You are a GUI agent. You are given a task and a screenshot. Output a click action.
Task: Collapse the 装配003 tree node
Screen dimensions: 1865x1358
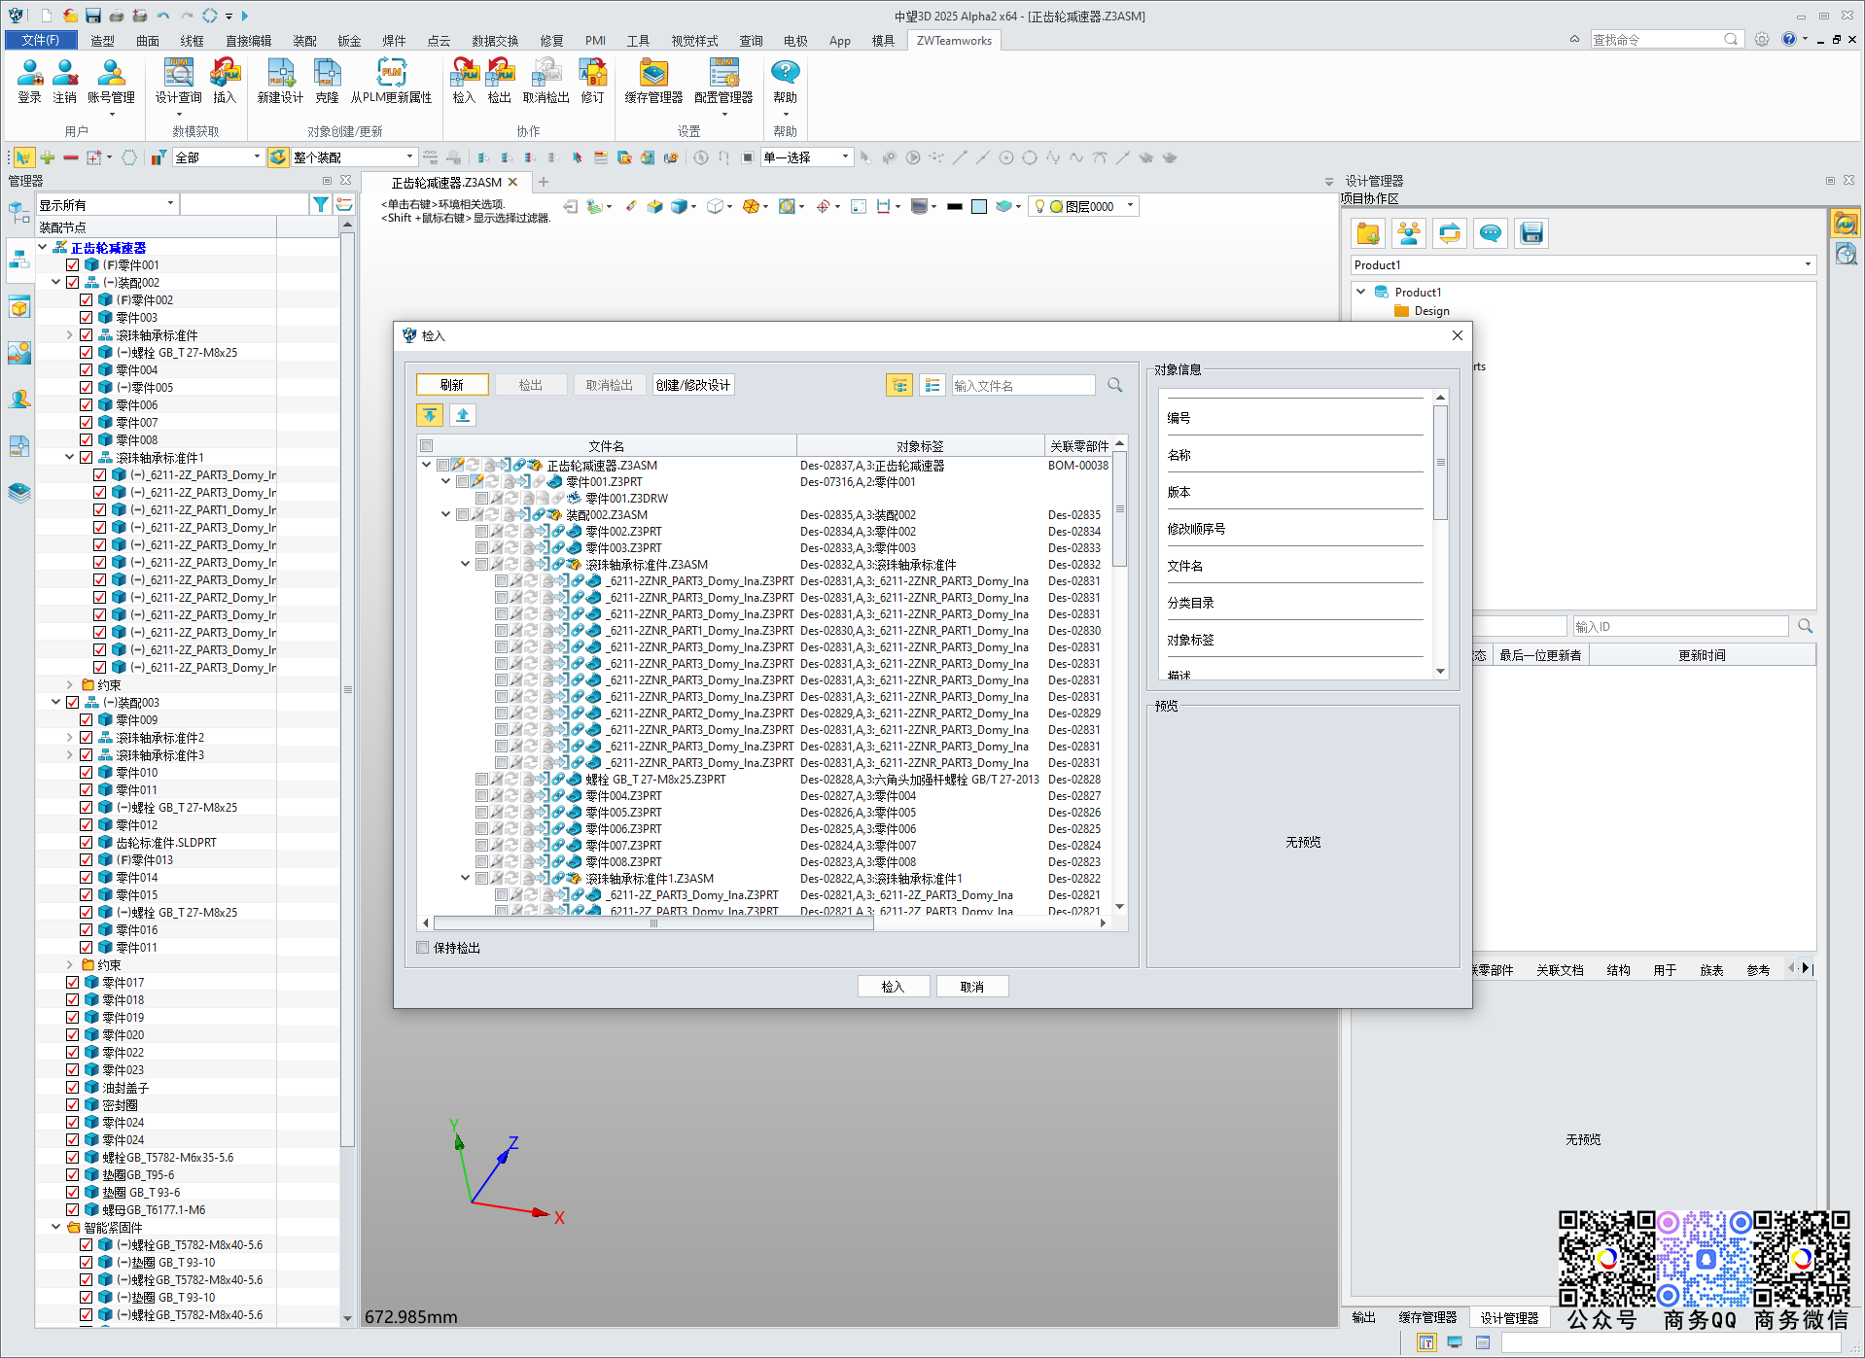(x=56, y=702)
